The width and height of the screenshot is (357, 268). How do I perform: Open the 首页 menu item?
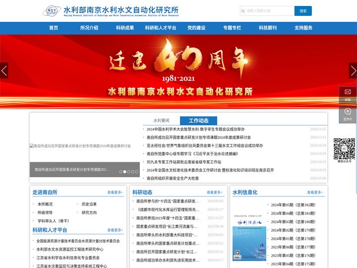pos(54,28)
